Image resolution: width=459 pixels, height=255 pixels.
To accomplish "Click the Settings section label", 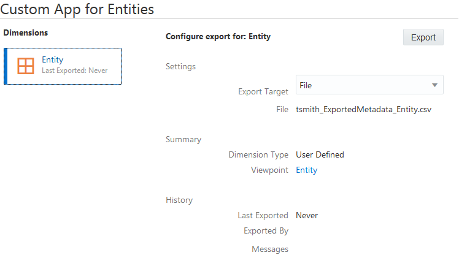I will pyautogui.click(x=180, y=66).
